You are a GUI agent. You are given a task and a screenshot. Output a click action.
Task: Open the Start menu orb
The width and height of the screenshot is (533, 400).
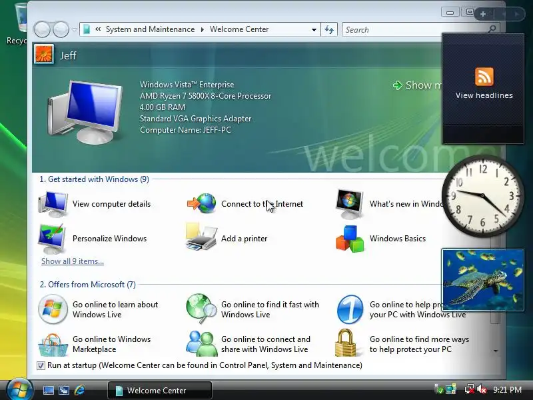point(19,389)
